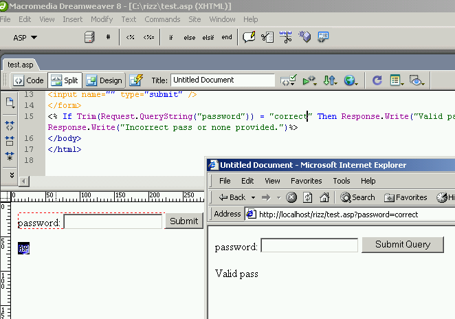Click the IE Stop button
This screenshot has height=319, width=455.
(x=291, y=197)
